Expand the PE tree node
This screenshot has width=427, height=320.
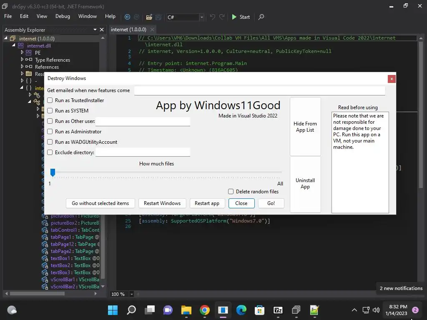(x=22, y=52)
